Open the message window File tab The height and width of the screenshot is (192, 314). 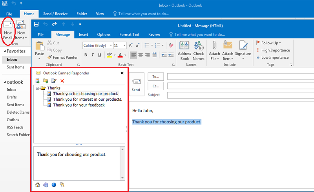[x=41, y=34]
